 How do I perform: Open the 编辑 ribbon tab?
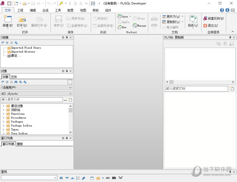pyautogui.click(x=33, y=10)
